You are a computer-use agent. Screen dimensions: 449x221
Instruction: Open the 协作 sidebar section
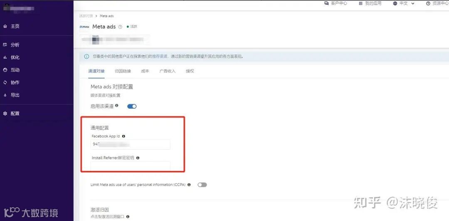coord(15,82)
